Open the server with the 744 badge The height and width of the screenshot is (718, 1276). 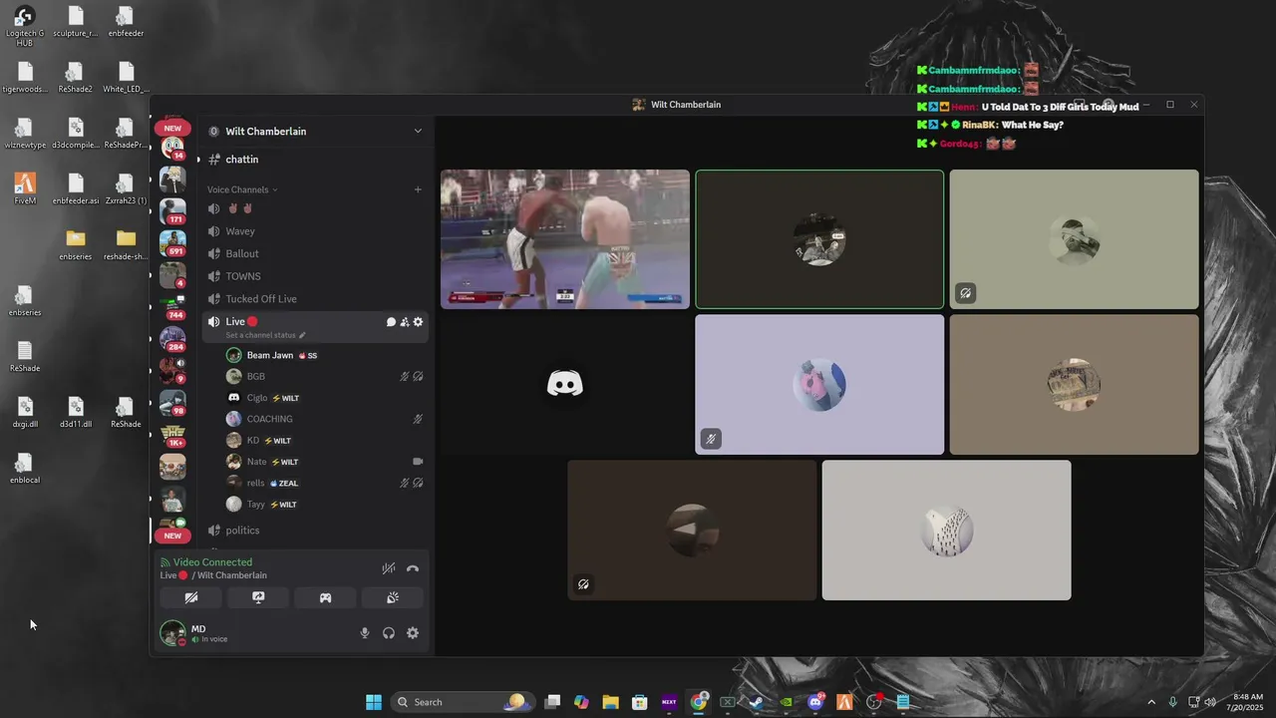(x=172, y=307)
